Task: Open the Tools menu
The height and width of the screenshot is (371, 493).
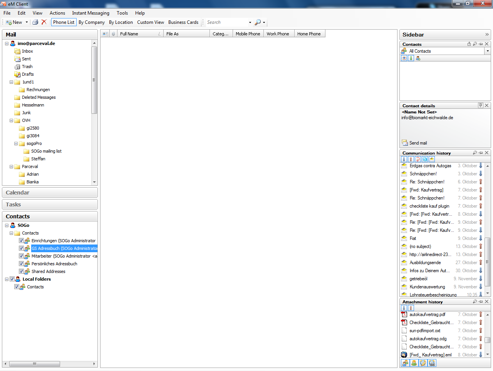Action: pos(122,13)
